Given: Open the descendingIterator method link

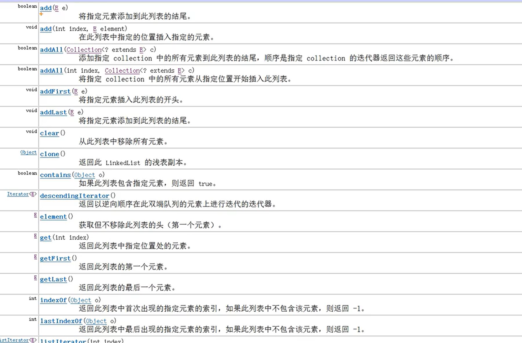Looking at the screenshot, I should [x=74, y=196].
